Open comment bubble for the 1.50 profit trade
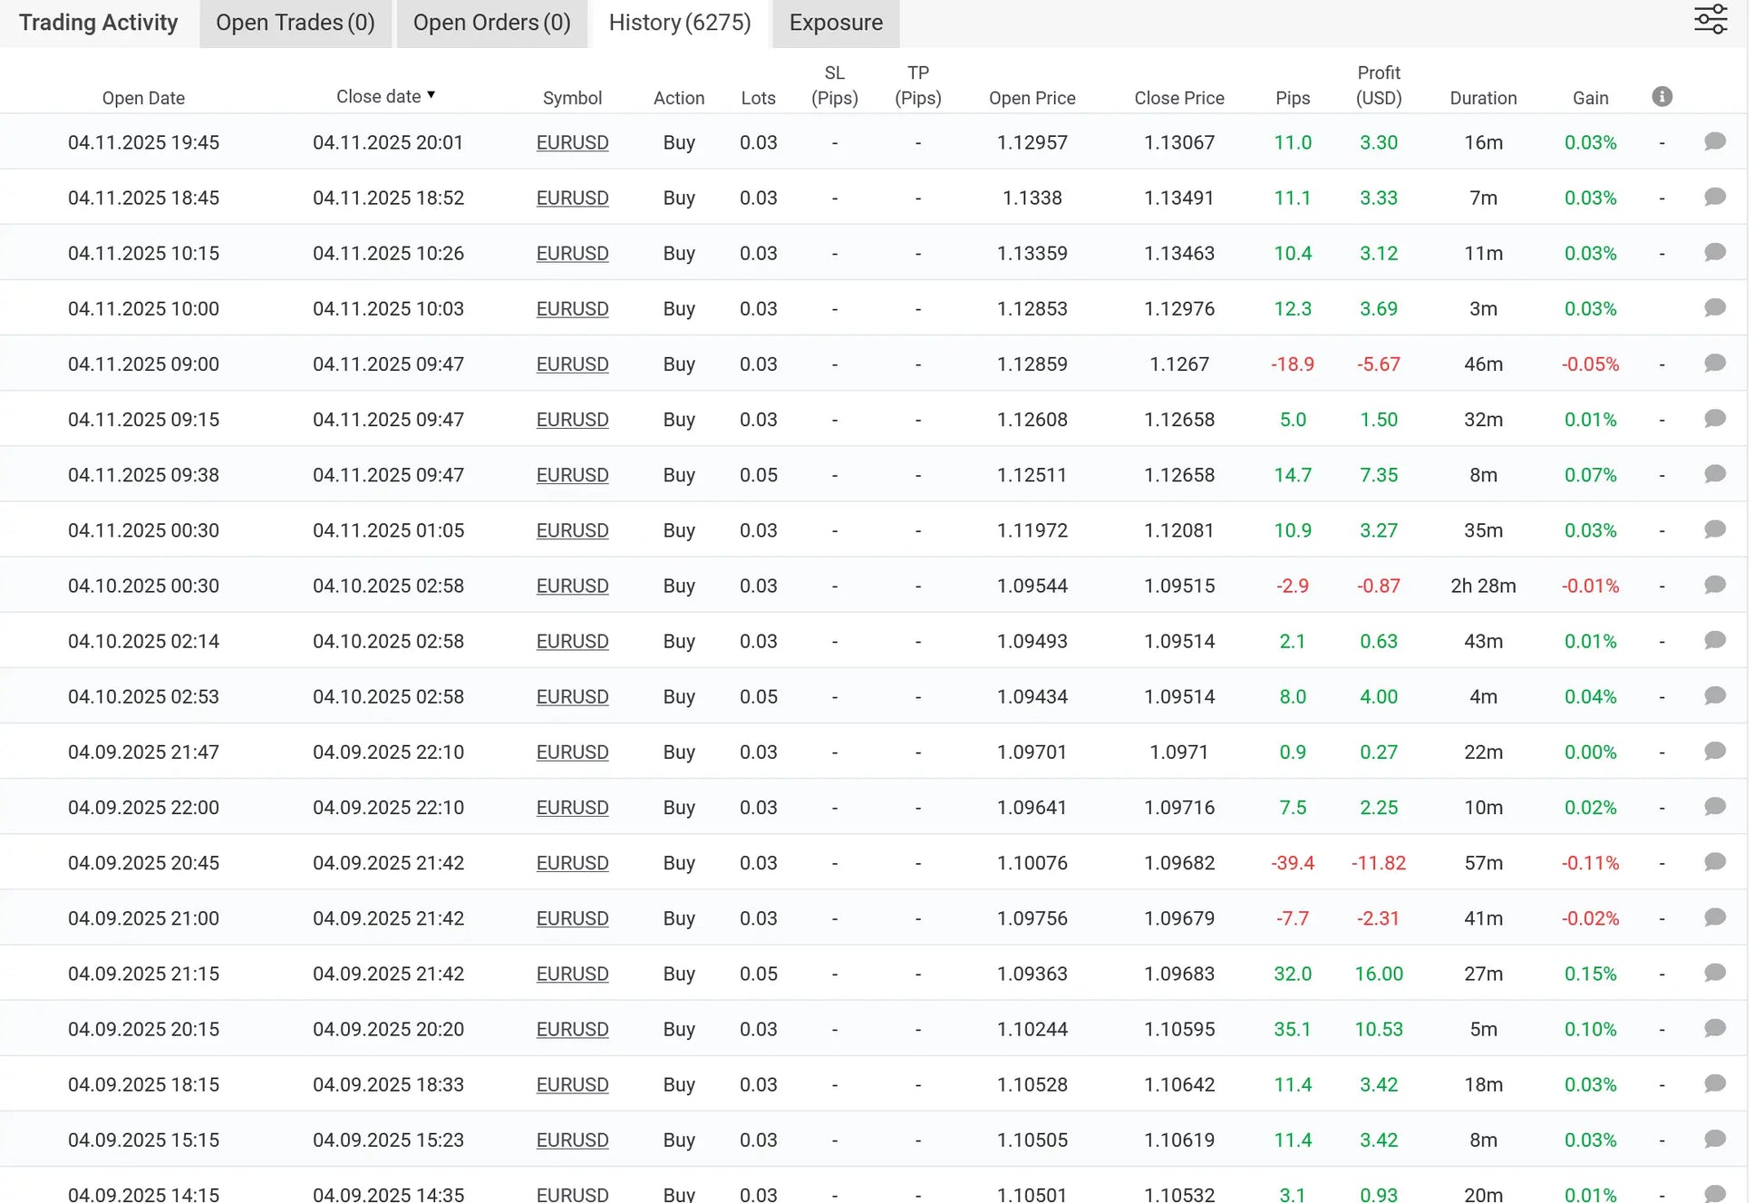Screen dimensions: 1764x1203 click(x=1714, y=418)
